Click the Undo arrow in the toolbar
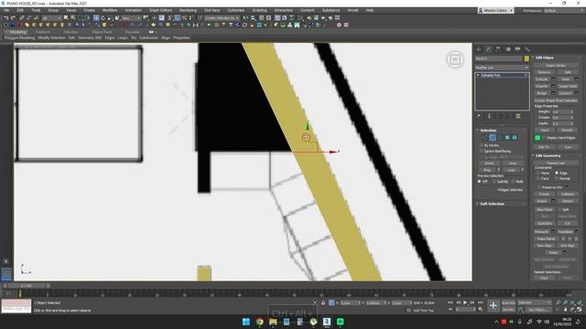Viewport: 586px width, 329px height. [x=6, y=18]
